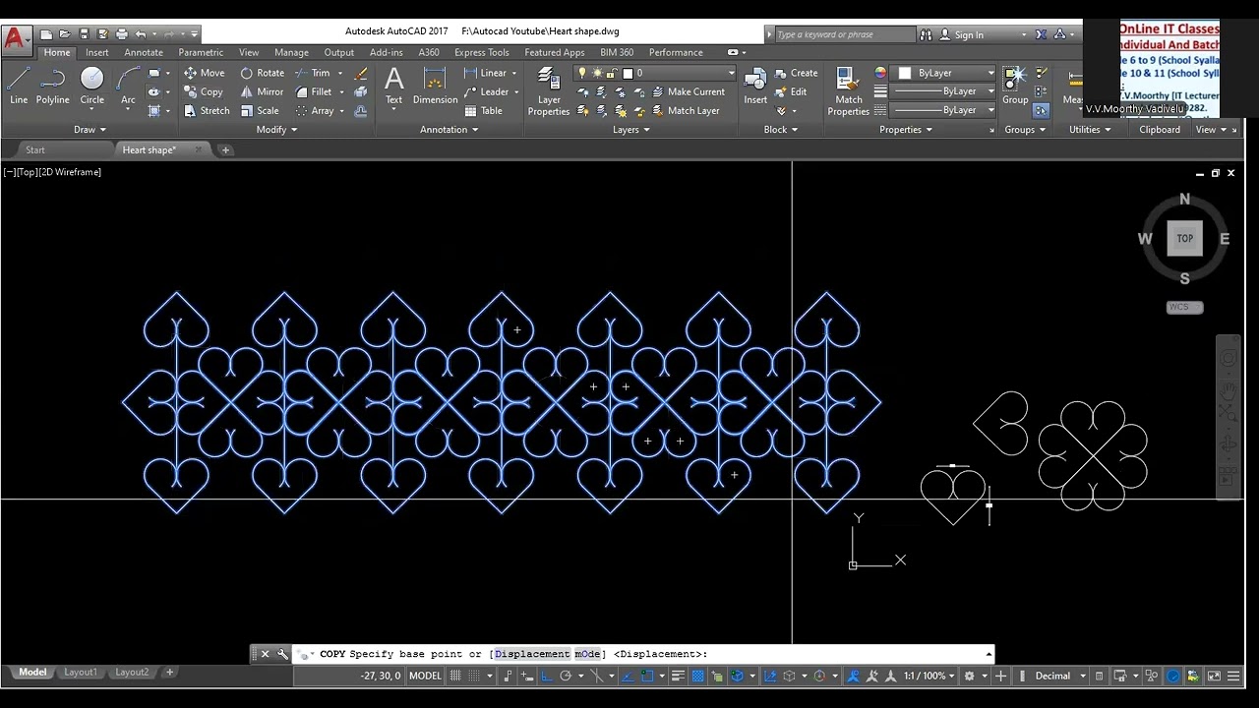Click the TOP face of the ViewCube

[x=1184, y=238]
